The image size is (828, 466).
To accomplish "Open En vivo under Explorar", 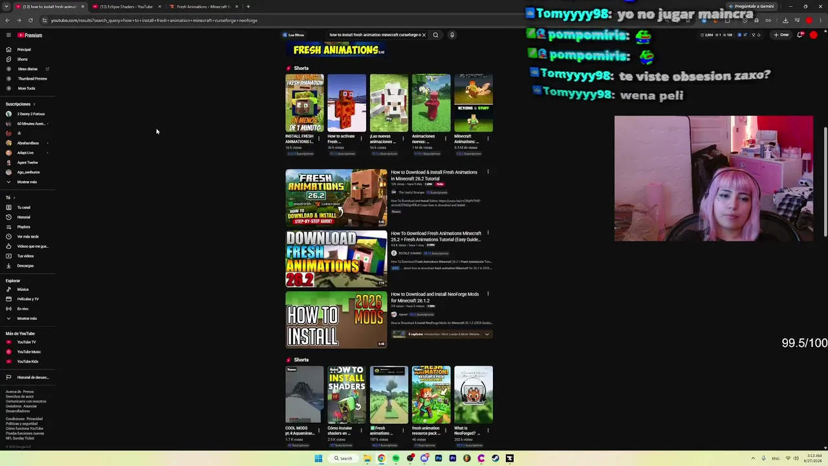I will click(23, 309).
